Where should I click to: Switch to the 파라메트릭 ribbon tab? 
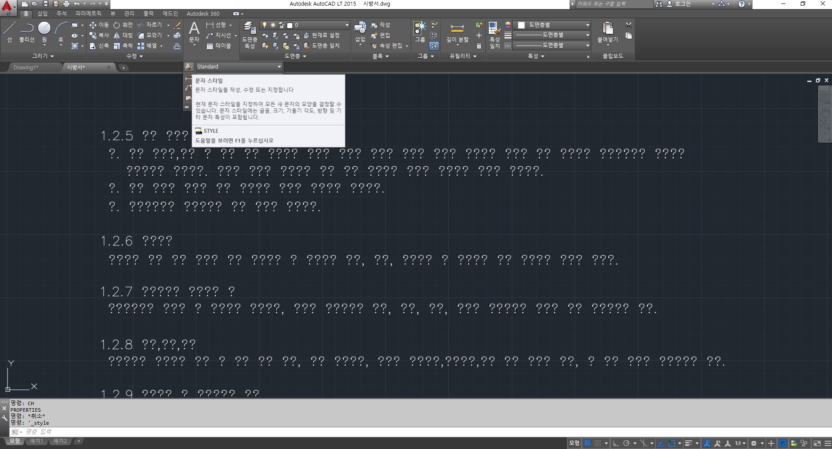[x=88, y=14]
